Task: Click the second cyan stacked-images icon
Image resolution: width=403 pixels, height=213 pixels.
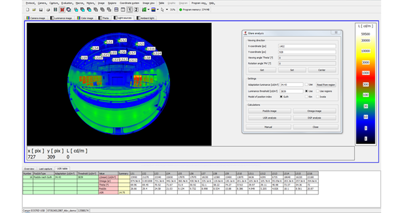Action: (x=83, y=10)
